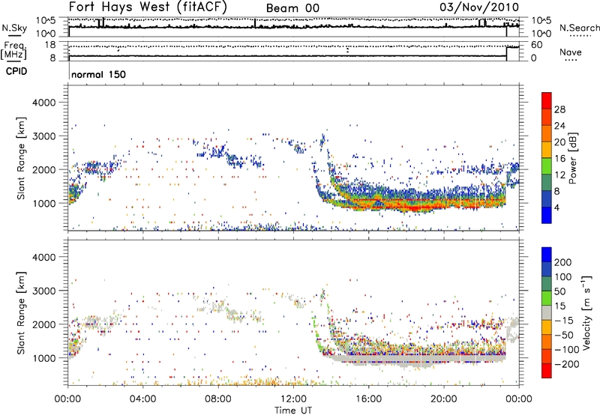
Task: Click the "-200" tick on the velocity scale
Action: click(x=567, y=364)
